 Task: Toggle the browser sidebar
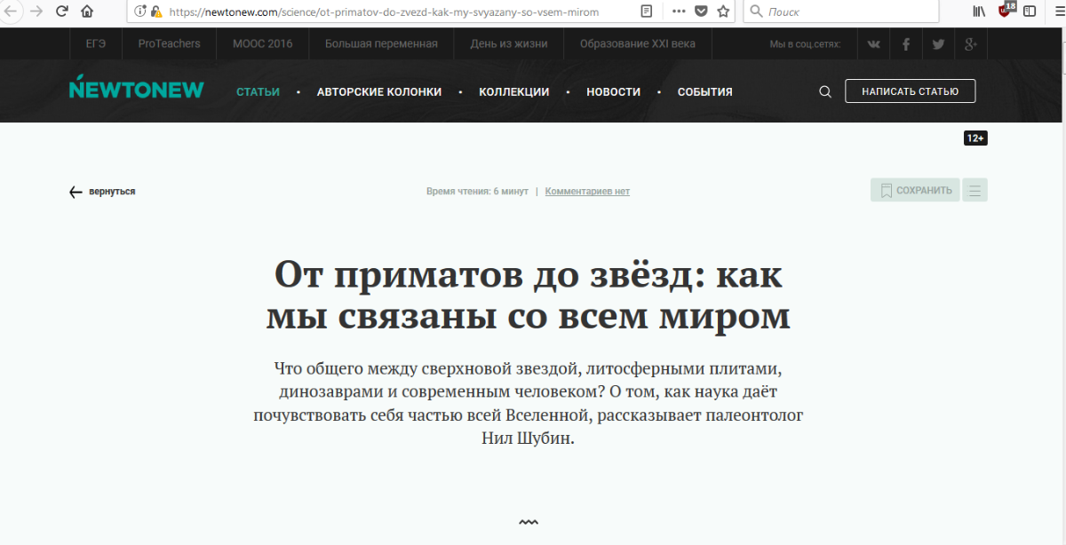coord(1030,12)
